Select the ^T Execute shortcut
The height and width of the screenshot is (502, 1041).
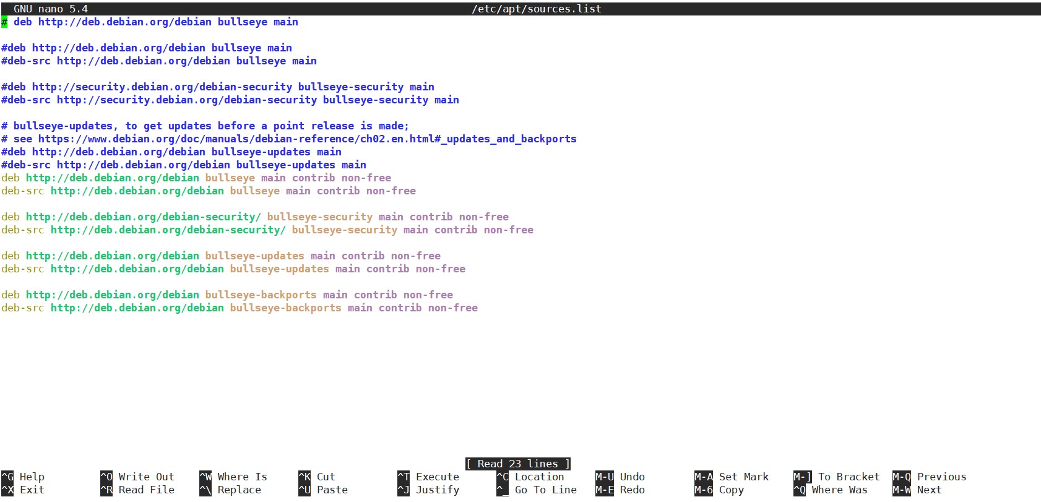[x=428, y=477]
